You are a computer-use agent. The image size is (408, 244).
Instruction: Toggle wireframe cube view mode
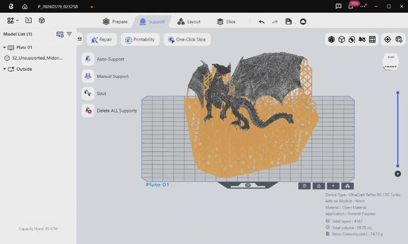click(342, 40)
